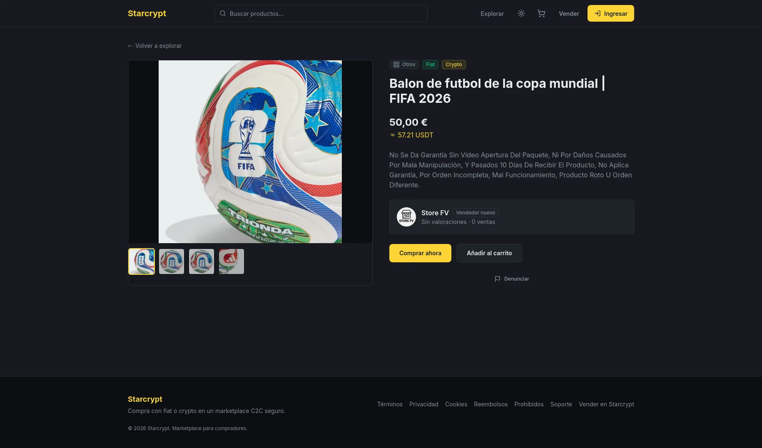Click the Denunciar report link text

click(x=516, y=279)
